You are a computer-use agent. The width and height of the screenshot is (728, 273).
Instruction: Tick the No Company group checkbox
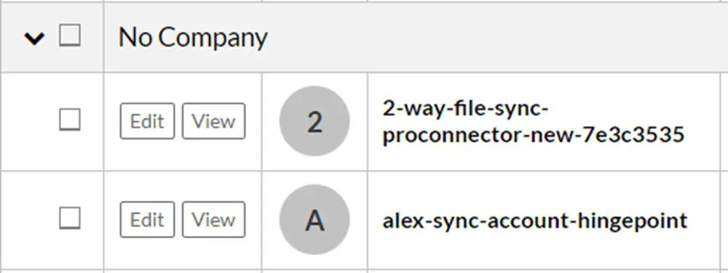click(70, 36)
